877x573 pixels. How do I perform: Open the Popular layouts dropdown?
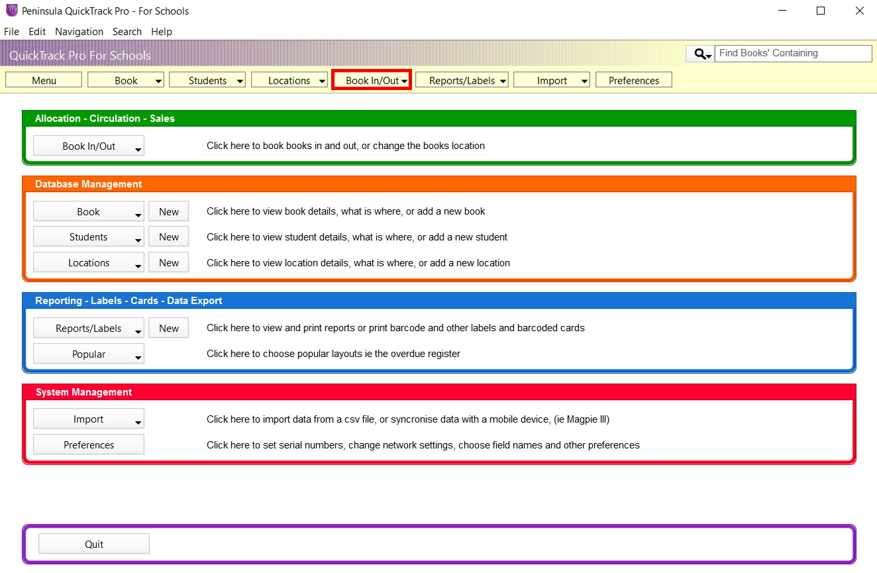(89, 354)
